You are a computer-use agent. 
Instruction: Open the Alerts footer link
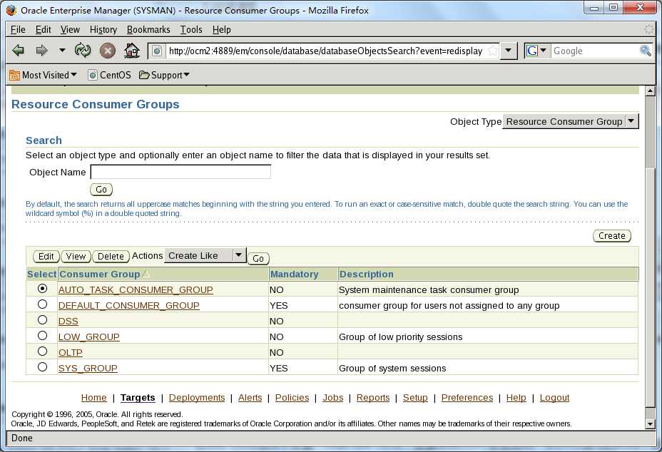click(250, 398)
